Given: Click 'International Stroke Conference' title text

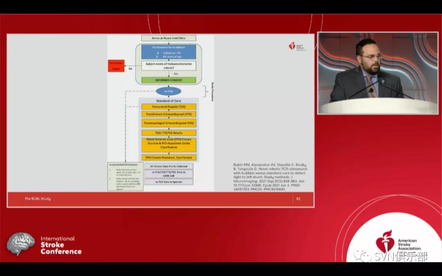Looking at the screenshot, I should (x=61, y=245).
